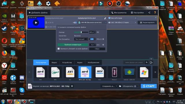
Task: Open the Настройки settings menu
Action: pyautogui.click(x=137, y=13)
